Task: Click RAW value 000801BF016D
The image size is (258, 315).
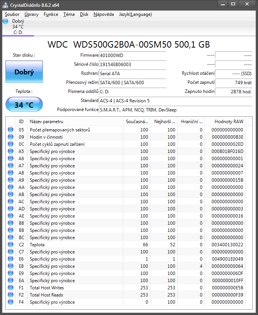Action: 227,151
